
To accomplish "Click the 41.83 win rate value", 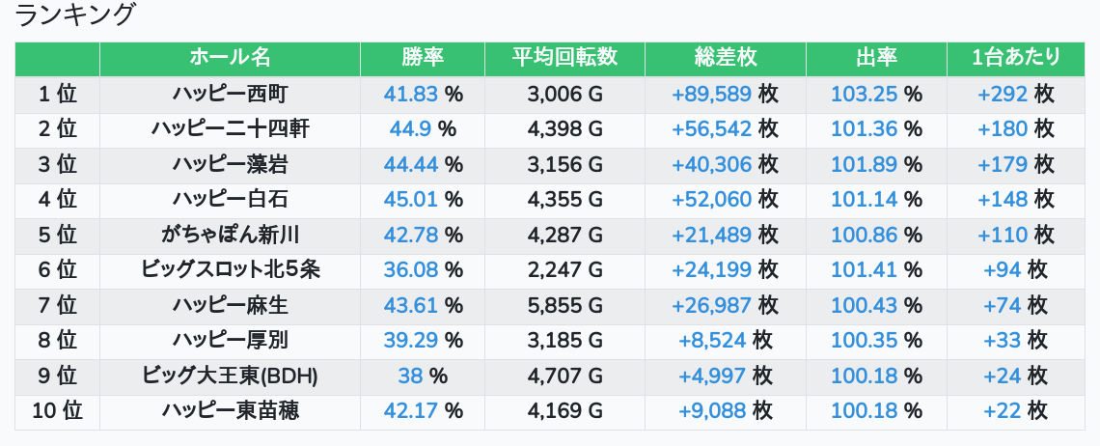I will [410, 94].
